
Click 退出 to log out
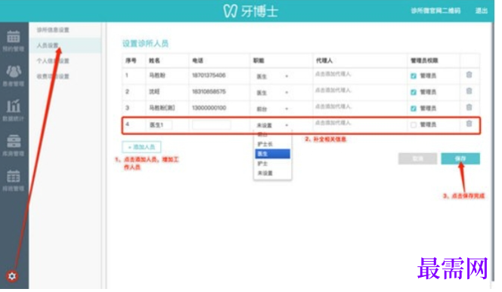click(x=482, y=11)
